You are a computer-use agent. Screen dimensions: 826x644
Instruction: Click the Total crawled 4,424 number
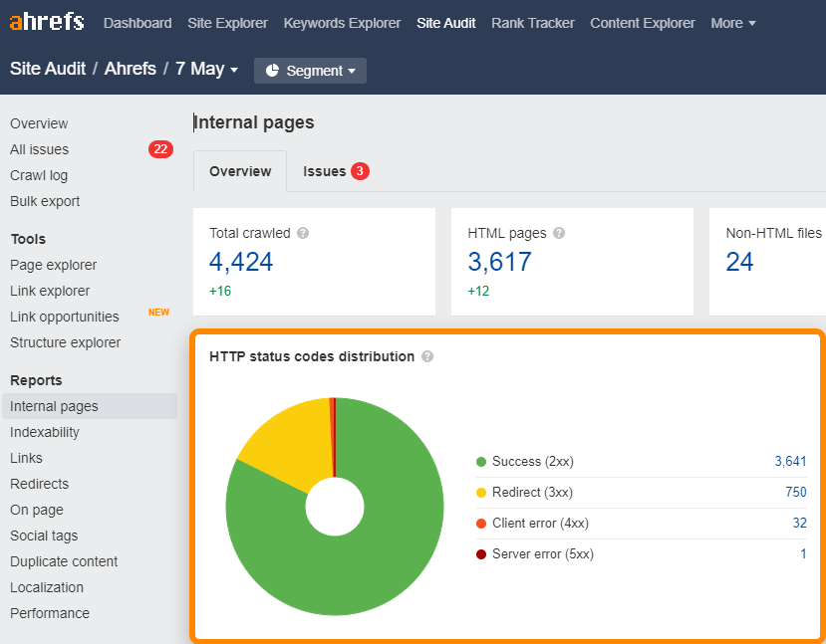click(x=241, y=262)
